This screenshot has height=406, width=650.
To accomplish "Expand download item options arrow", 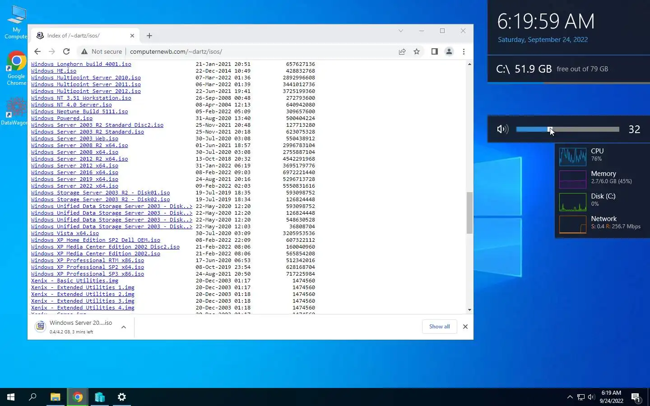I will [x=124, y=327].
